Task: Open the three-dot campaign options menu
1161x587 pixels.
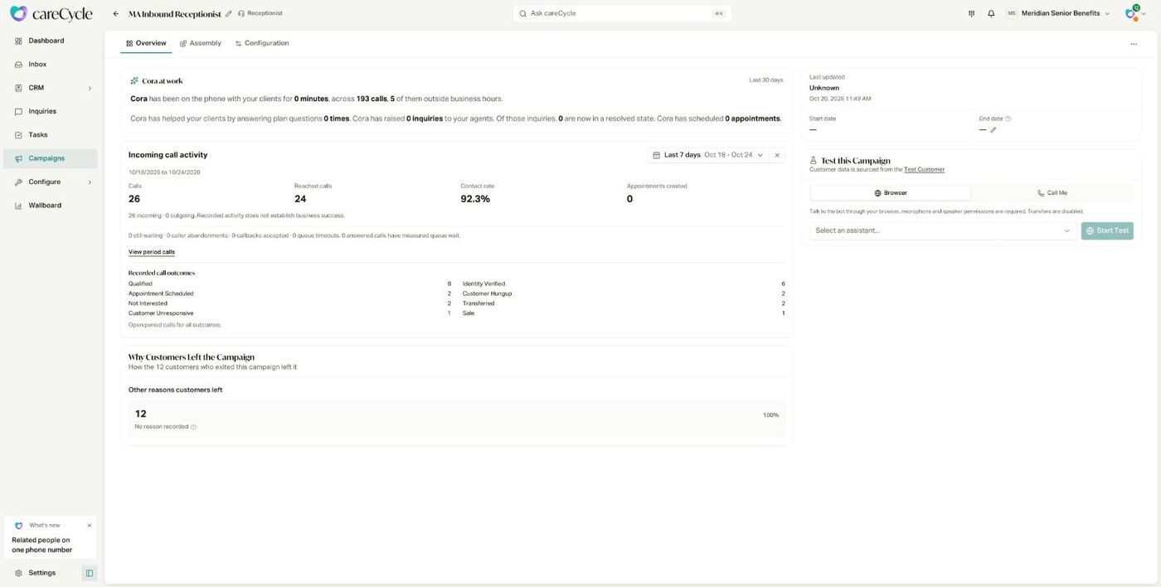Action: (x=1134, y=44)
